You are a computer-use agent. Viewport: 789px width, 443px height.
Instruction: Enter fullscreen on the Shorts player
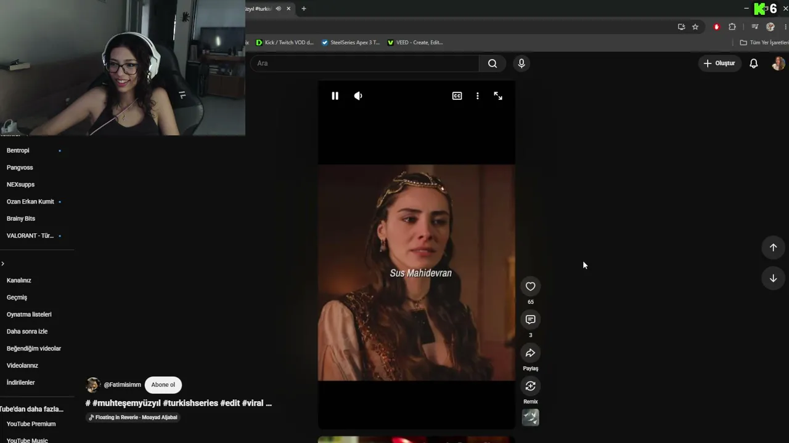(498, 96)
